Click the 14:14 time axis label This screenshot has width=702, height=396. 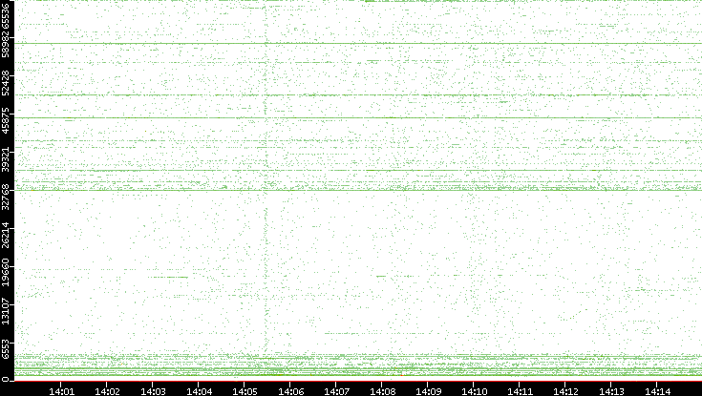657,390
